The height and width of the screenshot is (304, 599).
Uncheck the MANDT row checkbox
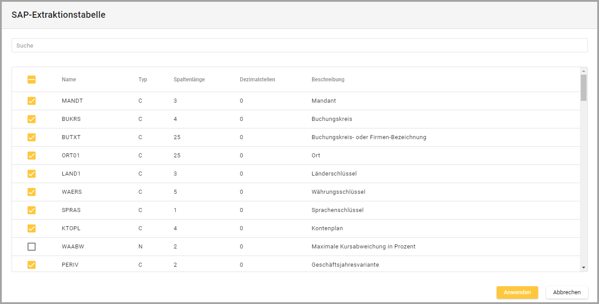tap(32, 101)
